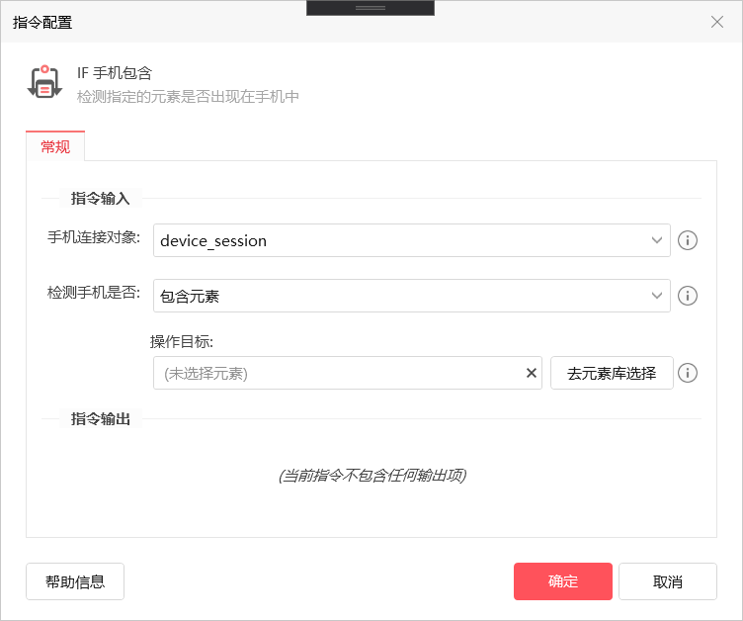Show info for 手机连接对象 field
Screen dimensions: 743x621
tap(687, 240)
